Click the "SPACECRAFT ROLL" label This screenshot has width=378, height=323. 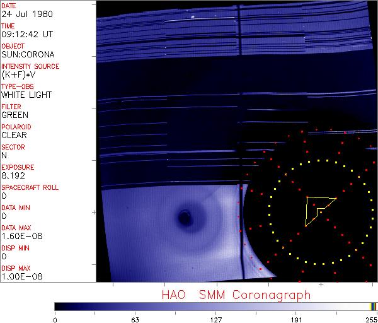[30, 187]
